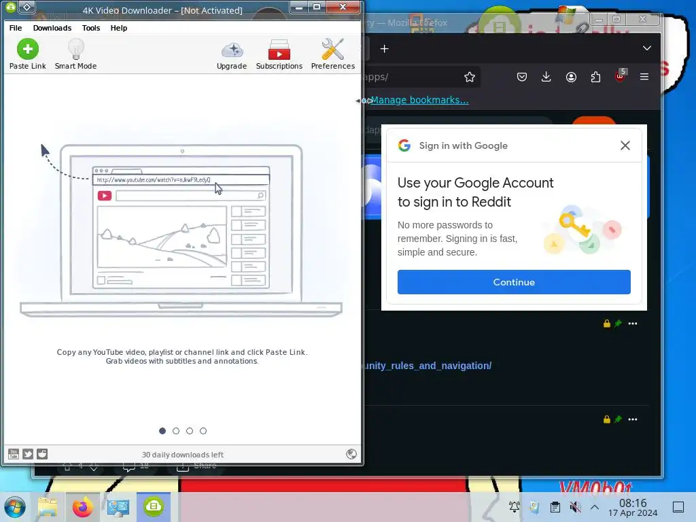Click Continue in Google sign-in

click(514, 282)
